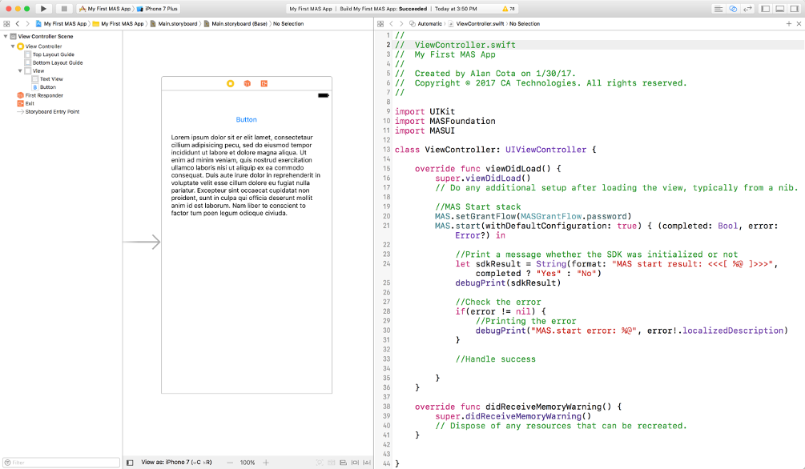Click Main.storyboard breadcrumb
Screen dimensions: 805x469
(x=174, y=23)
